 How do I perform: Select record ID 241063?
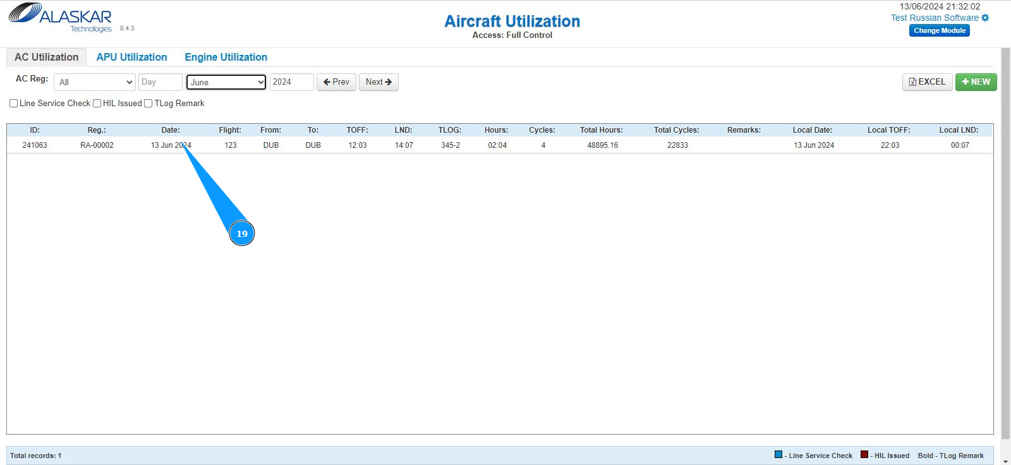point(35,145)
